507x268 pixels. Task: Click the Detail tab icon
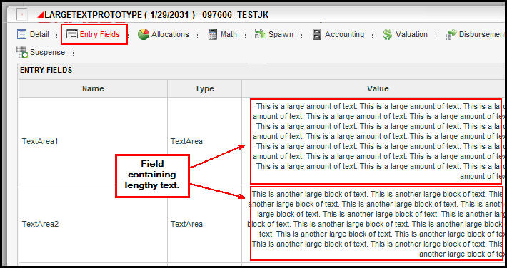pyautogui.click(x=21, y=34)
